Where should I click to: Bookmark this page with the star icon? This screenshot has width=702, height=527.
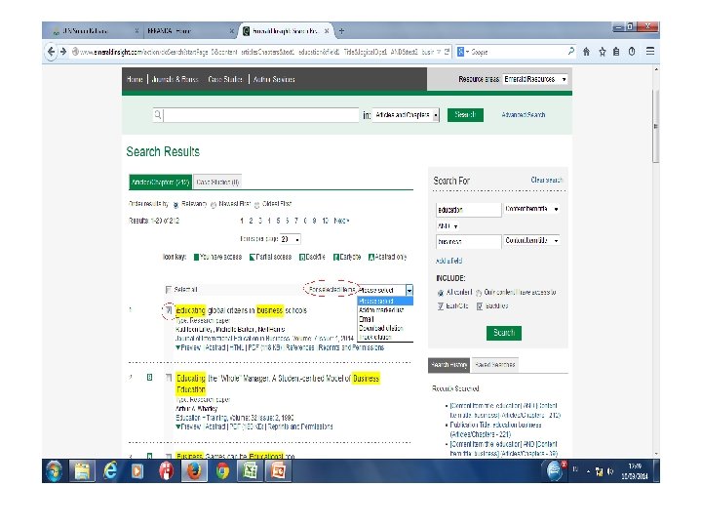[x=603, y=52]
